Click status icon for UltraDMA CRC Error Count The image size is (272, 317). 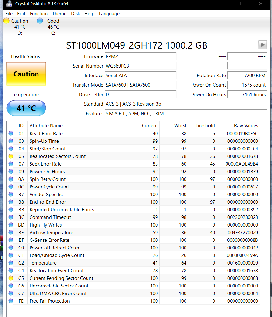click(11, 293)
